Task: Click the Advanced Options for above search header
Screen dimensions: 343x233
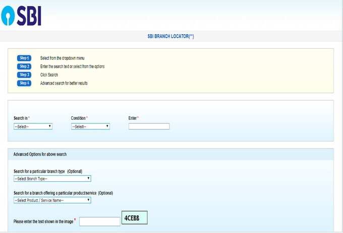Action: point(40,154)
